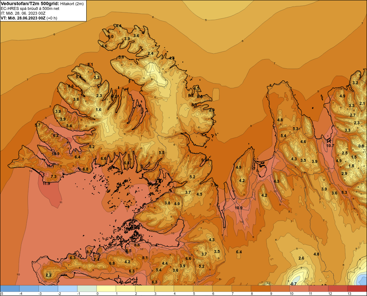
Task: Click the legend swatch between -1 and 0
Action: point(87,288)
